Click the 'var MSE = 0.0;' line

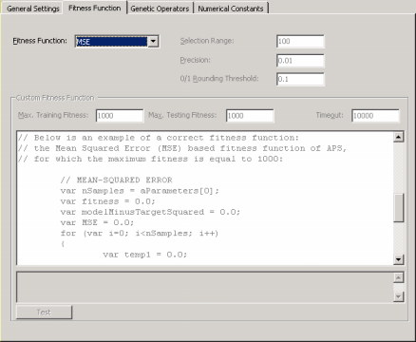(97, 222)
